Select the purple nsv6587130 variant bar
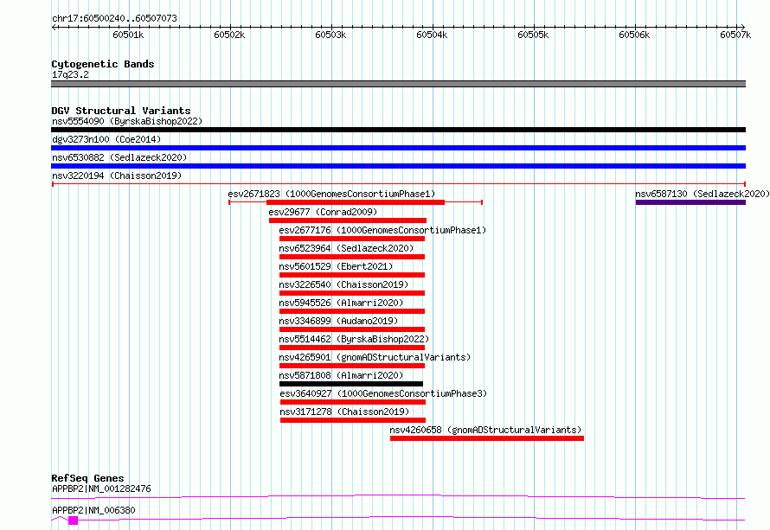 pos(690,202)
